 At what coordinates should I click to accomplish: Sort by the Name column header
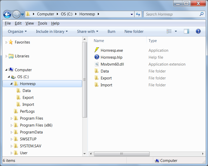[x=99, y=41]
